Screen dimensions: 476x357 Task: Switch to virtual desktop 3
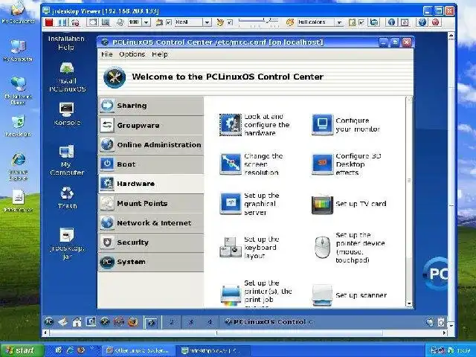(190, 322)
